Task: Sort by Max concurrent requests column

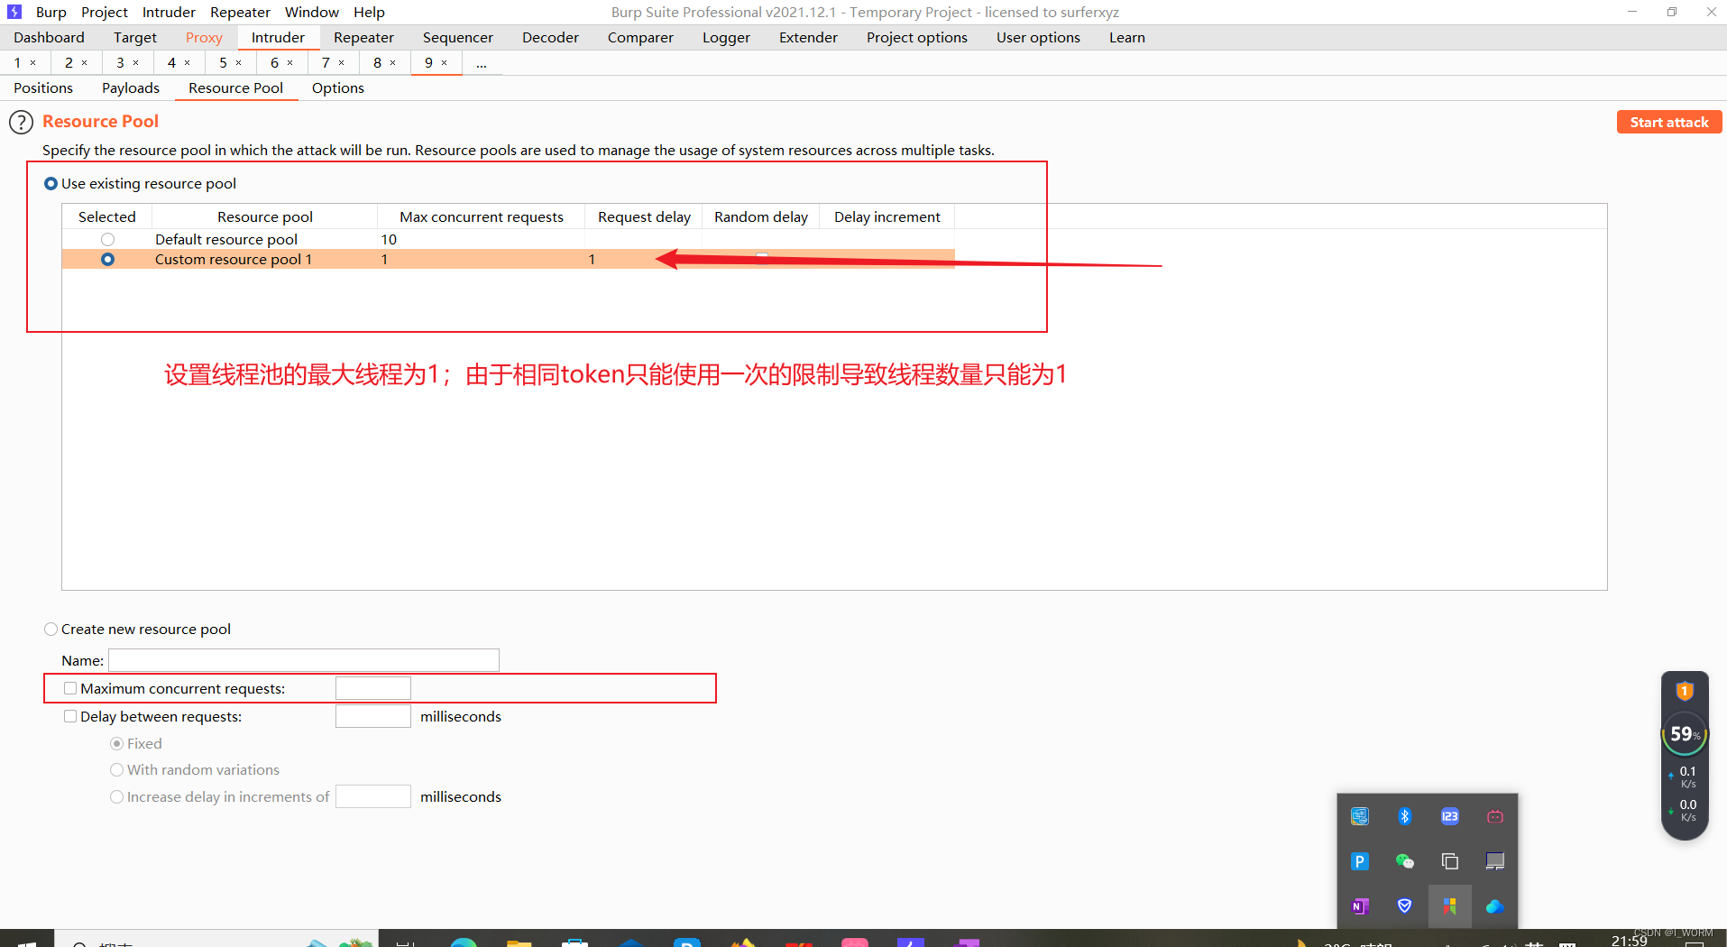Action: click(x=482, y=216)
